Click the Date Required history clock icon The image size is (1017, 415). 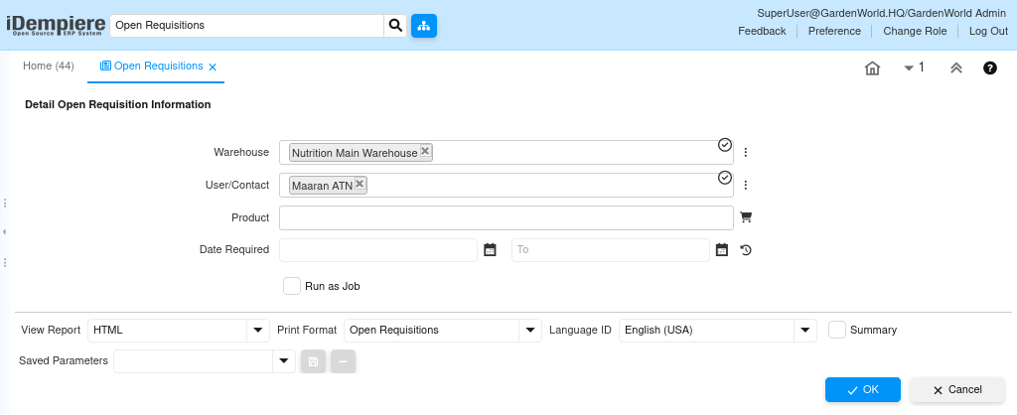tap(746, 250)
